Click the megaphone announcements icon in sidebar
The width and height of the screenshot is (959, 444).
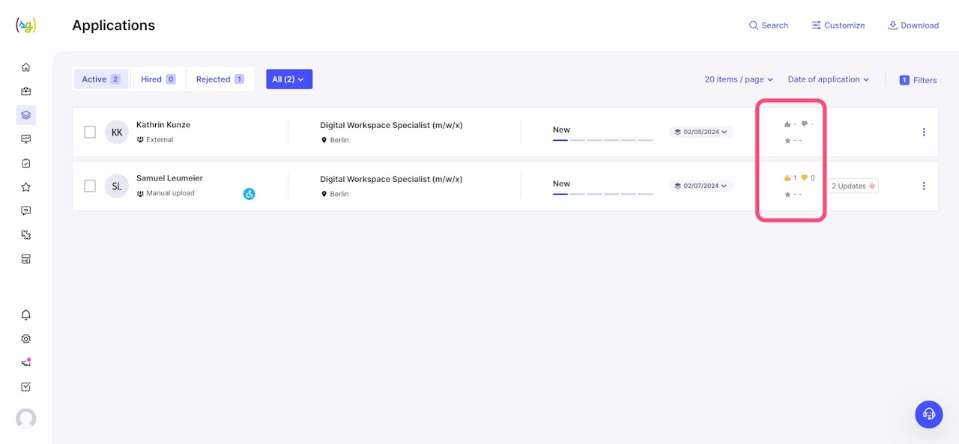(25, 362)
